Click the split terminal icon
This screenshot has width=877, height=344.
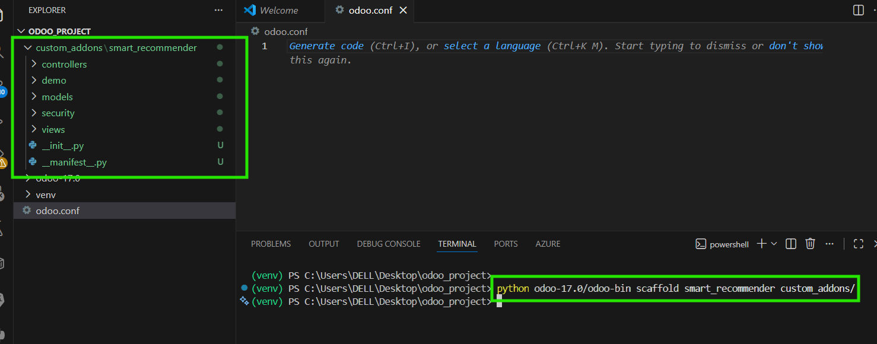pos(790,244)
